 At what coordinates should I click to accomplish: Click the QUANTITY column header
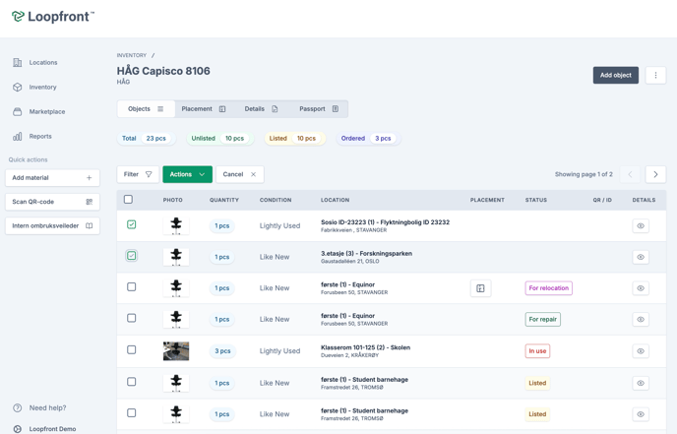tap(224, 200)
